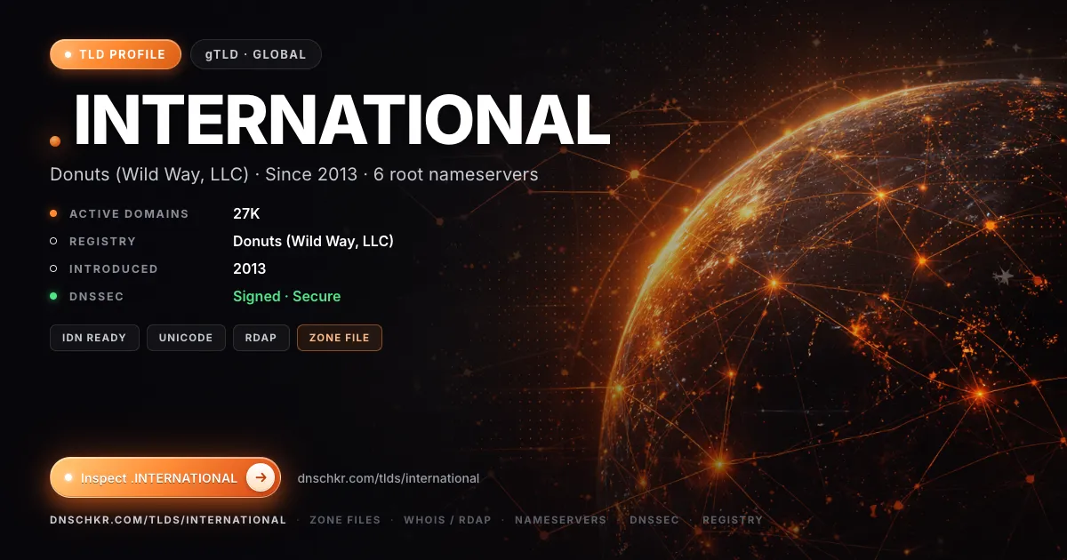Click the ACTIVE DOMAINS label
Image resolution: width=1067 pixels, height=560 pixels.
[x=129, y=213]
